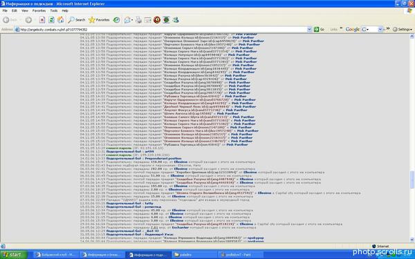
Task: Click the page icon in status bar
Action: [x=3, y=247]
